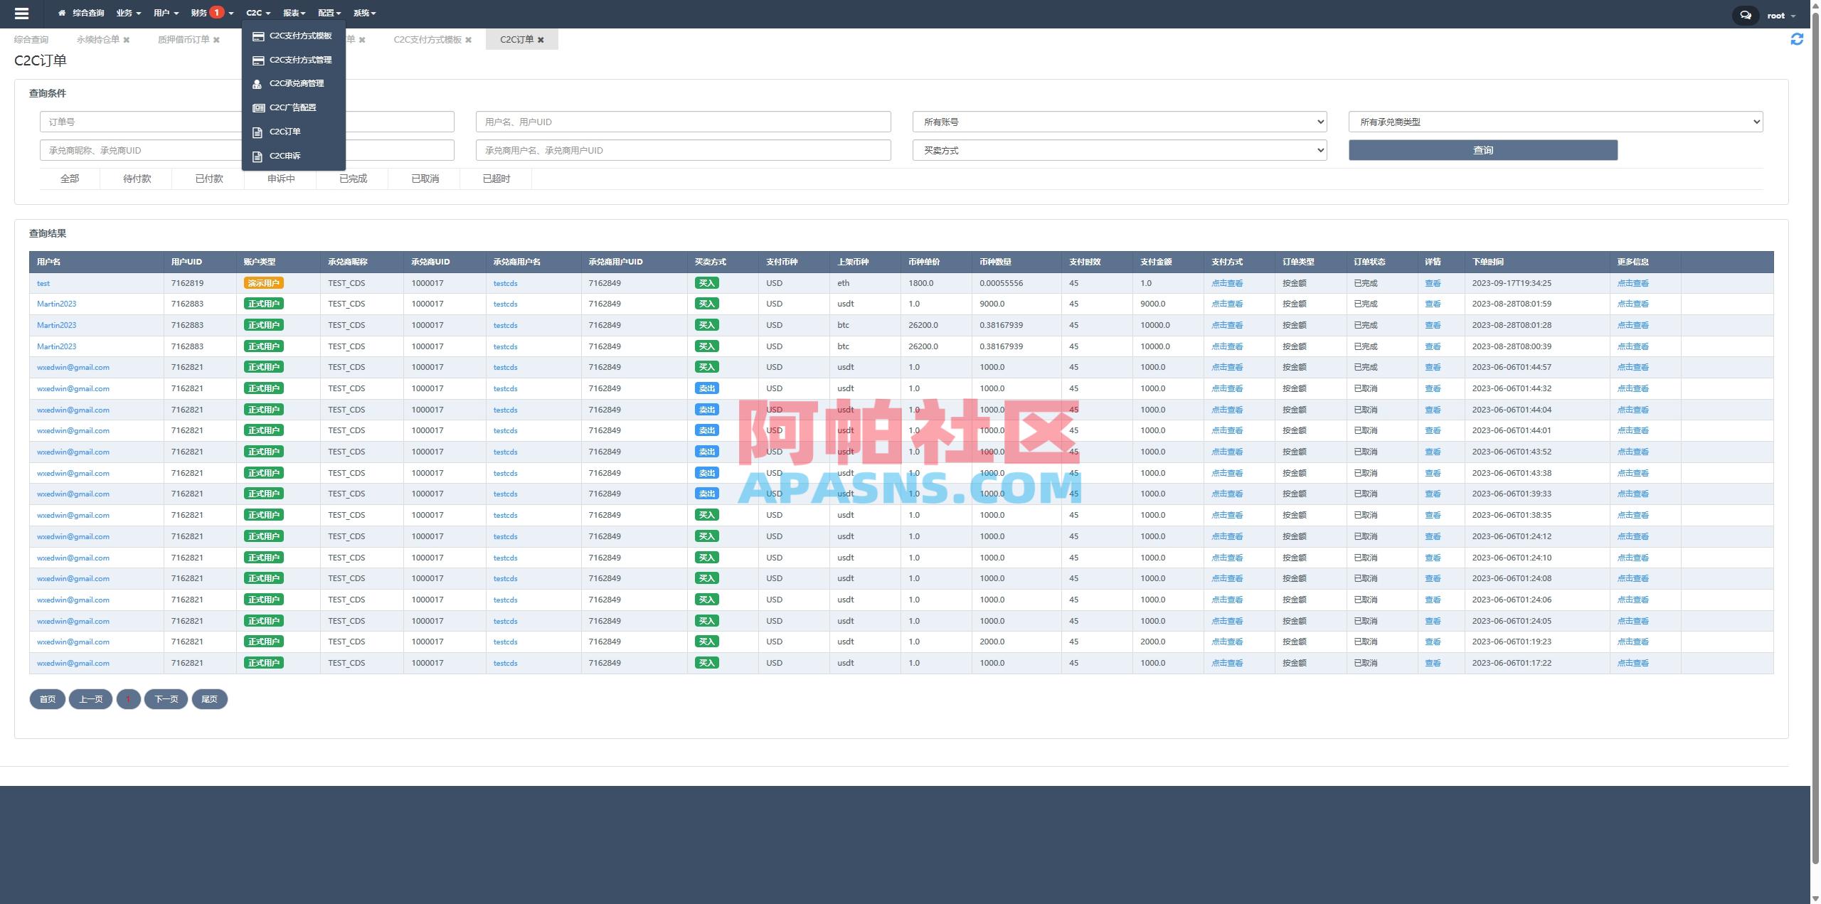The height and width of the screenshot is (904, 1821).
Task: Open the 买卖方式 dropdown
Action: (x=1119, y=149)
